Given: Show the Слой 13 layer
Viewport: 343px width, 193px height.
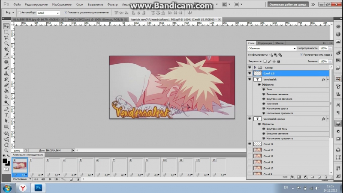Looking at the screenshot, I should (250, 150).
